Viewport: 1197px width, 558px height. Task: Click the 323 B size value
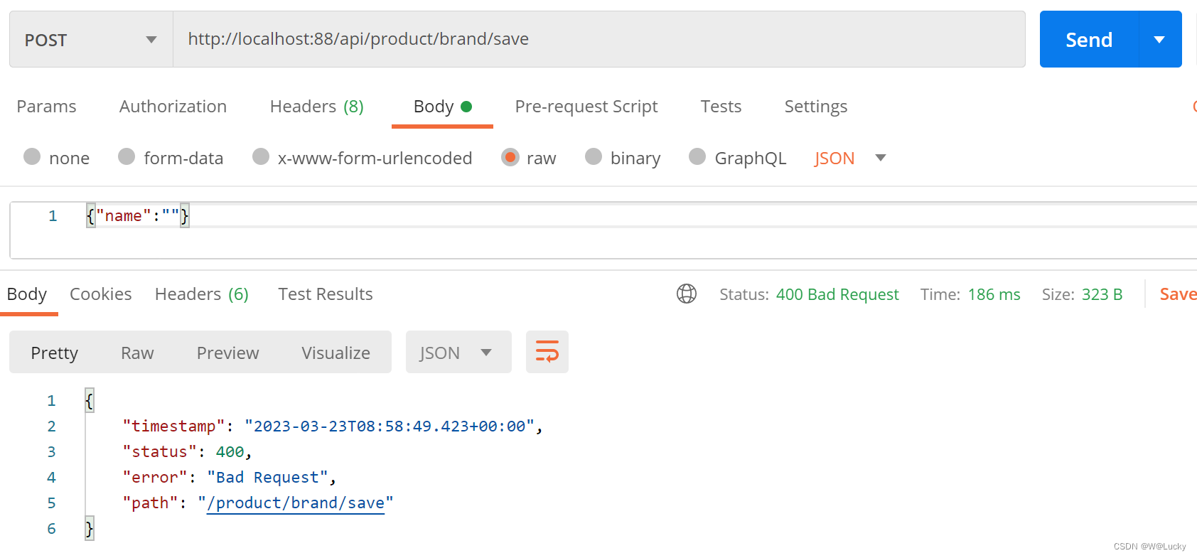coord(1102,294)
